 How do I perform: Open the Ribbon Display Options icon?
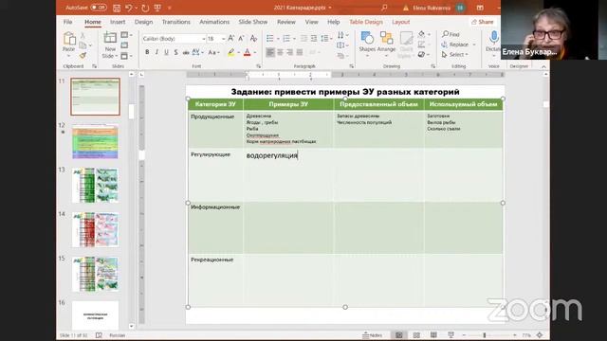pyautogui.click(x=480, y=8)
